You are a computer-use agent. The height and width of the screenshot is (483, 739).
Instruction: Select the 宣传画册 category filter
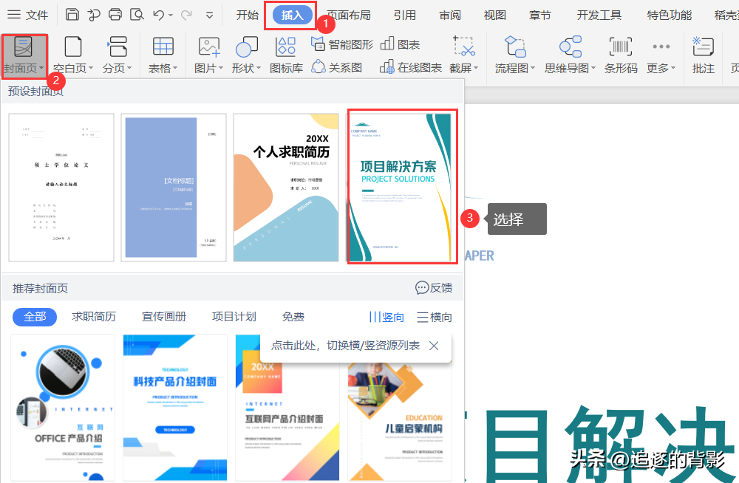click(x=164, y=317)
